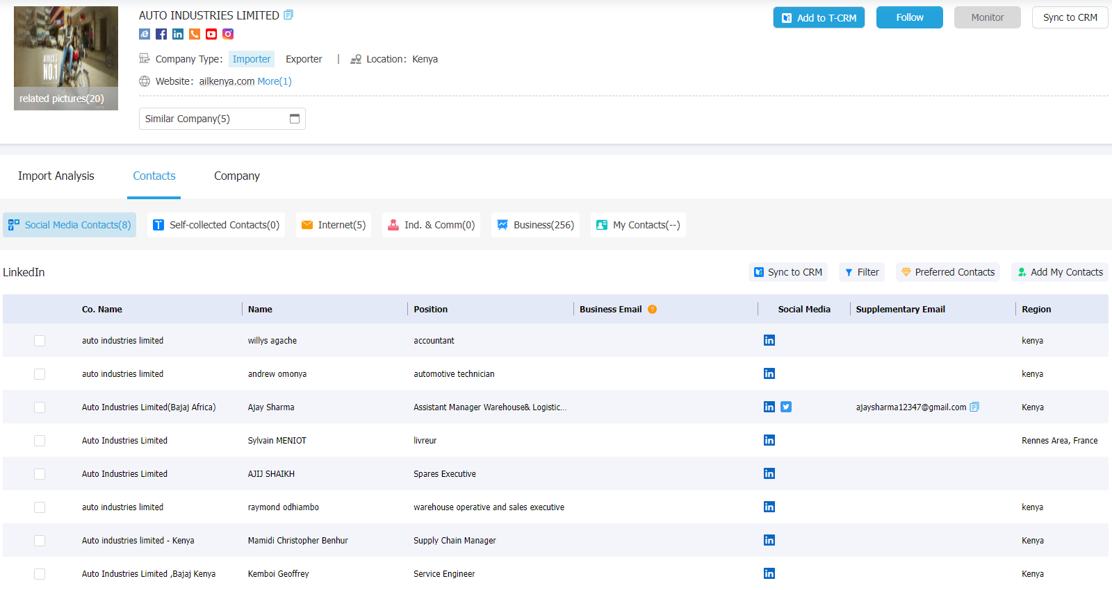Show more websites via More(1)

point(275,81)
